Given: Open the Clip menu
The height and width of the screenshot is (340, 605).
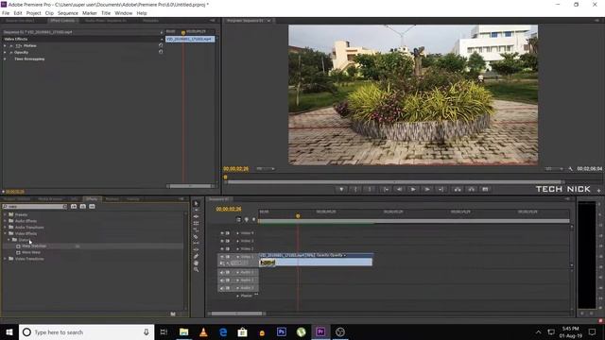Looking at the screenshot, I should [49, 13].
